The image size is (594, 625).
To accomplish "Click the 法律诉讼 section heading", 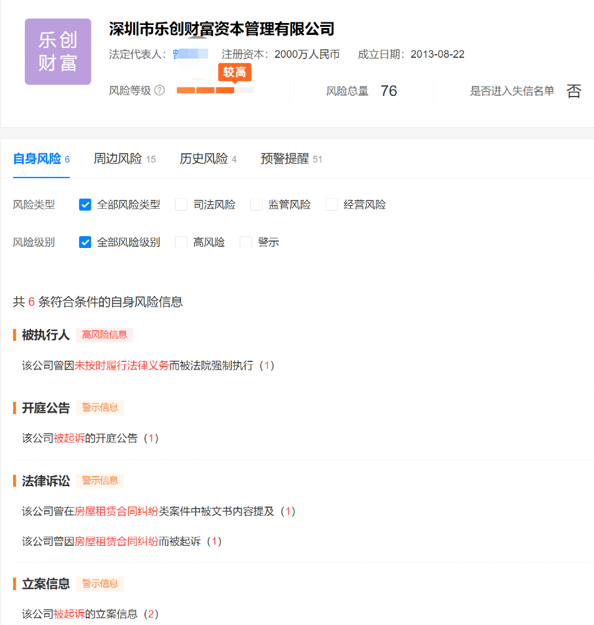I will click(46, 480).
